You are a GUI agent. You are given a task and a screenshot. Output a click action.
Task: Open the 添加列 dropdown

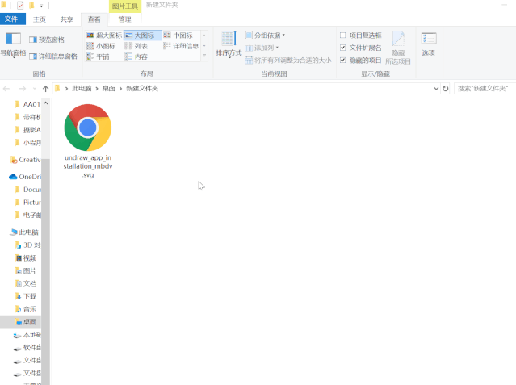(262, 48)
